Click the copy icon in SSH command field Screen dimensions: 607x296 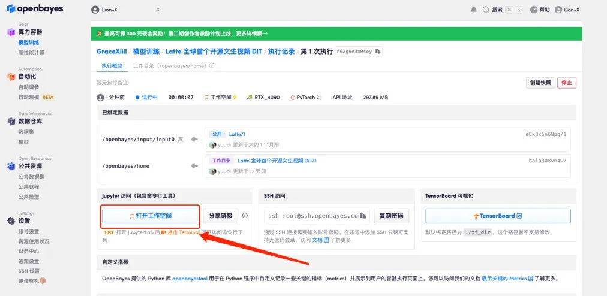pos(362,215)
